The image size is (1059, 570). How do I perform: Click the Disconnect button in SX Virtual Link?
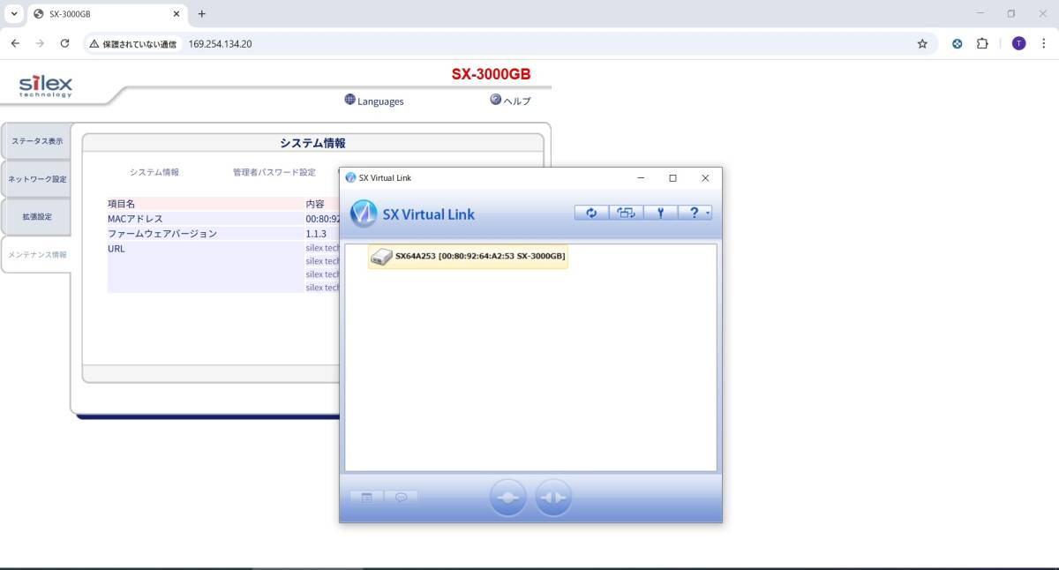click(x=553, y=498)
